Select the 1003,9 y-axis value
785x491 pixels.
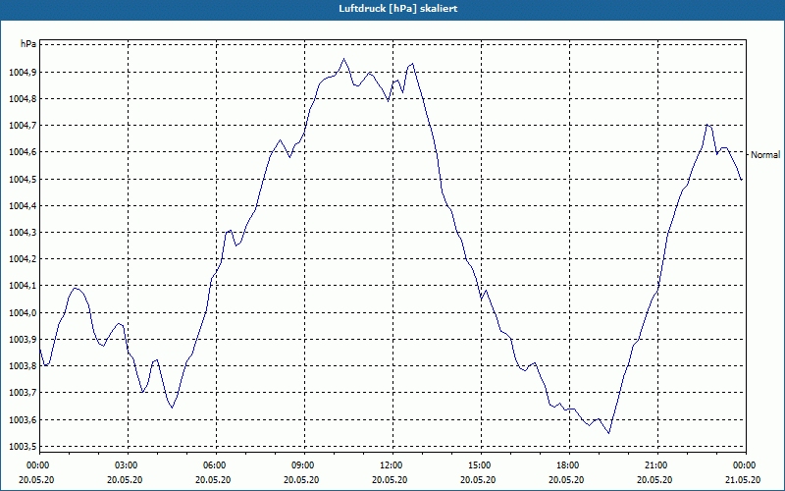click(23, 339)
